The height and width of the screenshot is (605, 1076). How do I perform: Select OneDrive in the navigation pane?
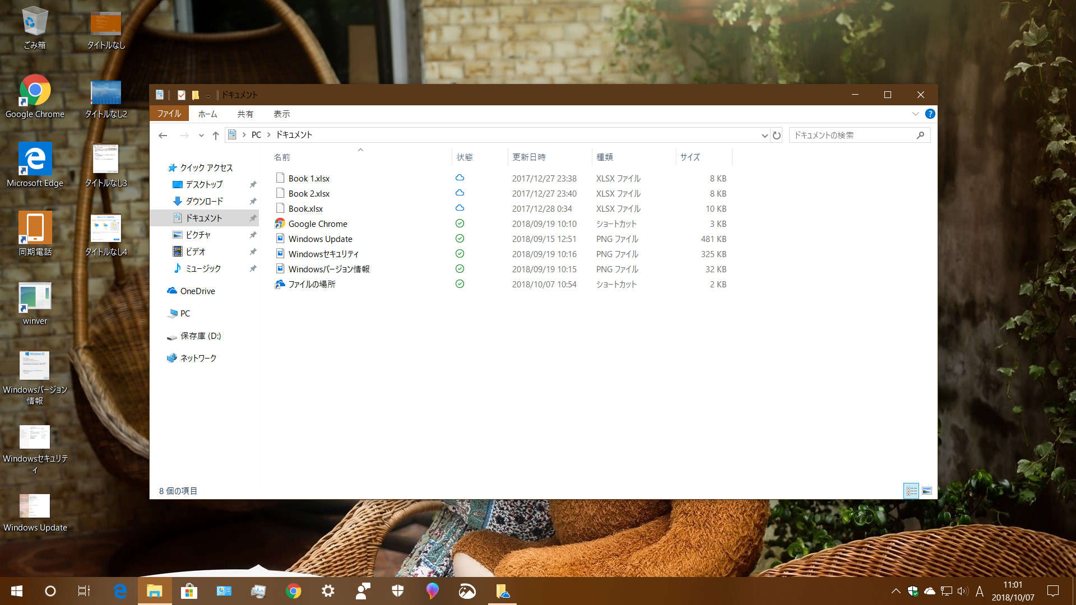pos(197,291)
